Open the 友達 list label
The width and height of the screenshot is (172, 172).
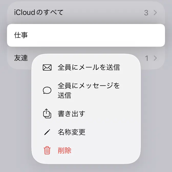coord(21,58)
